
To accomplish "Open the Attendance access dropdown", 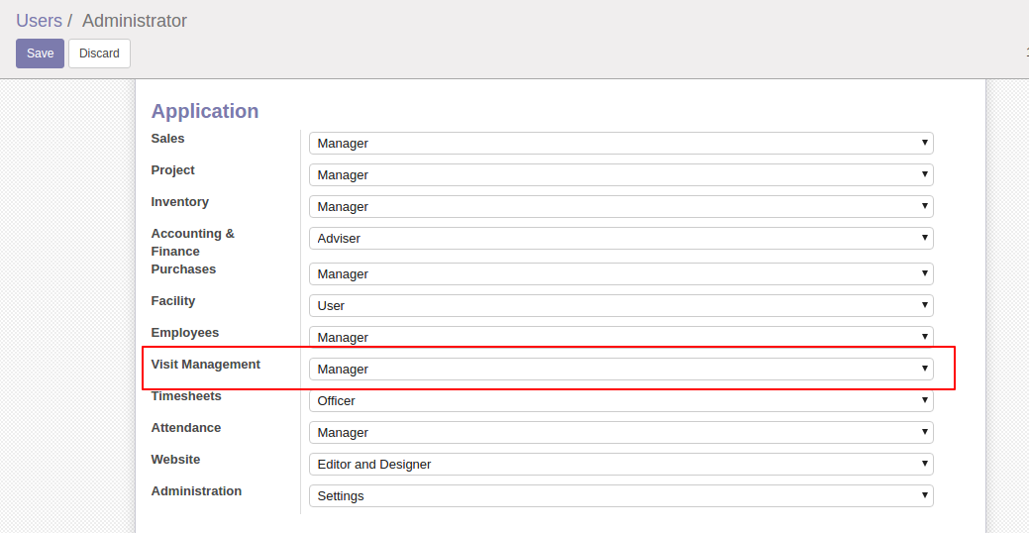I will [x=621, y=433].
